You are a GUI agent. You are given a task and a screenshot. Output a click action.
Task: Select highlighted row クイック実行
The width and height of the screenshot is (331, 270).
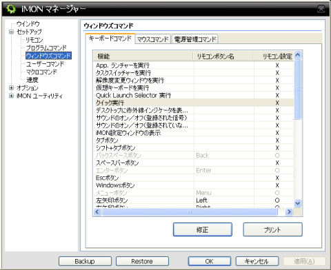coord(194,103)
